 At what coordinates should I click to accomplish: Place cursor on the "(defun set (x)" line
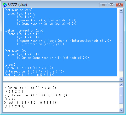coord(15,51)
